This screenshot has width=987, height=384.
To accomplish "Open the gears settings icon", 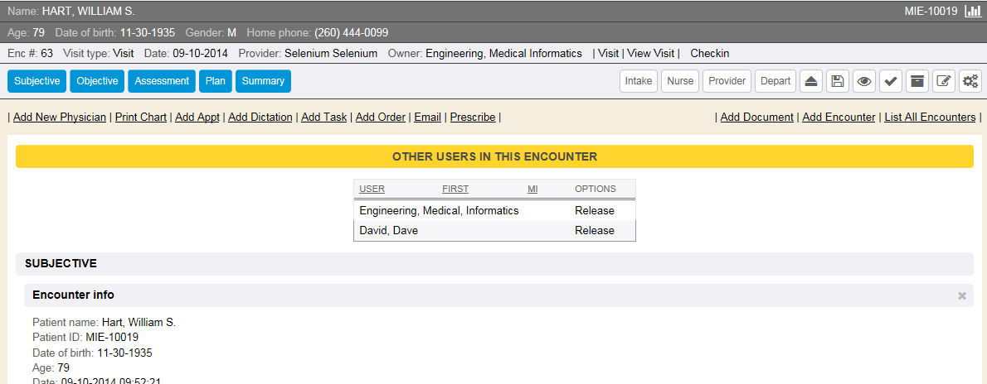I will [970, 81].
